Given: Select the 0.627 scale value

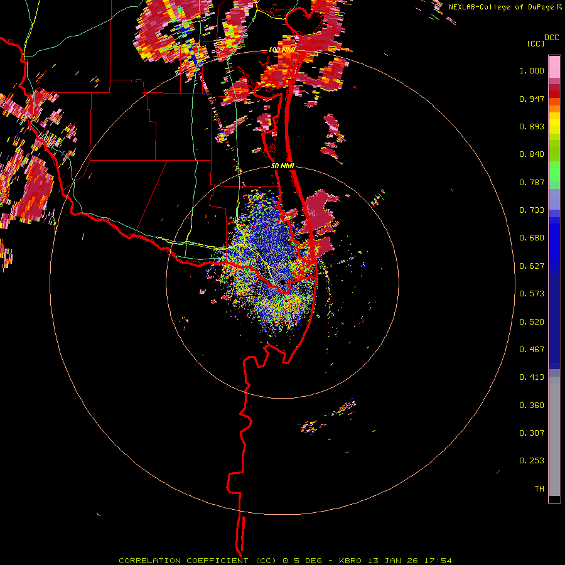Looking at the screenshot, I should point(532,266).
